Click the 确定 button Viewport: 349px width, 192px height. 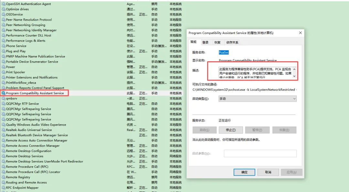click(244, 172)
